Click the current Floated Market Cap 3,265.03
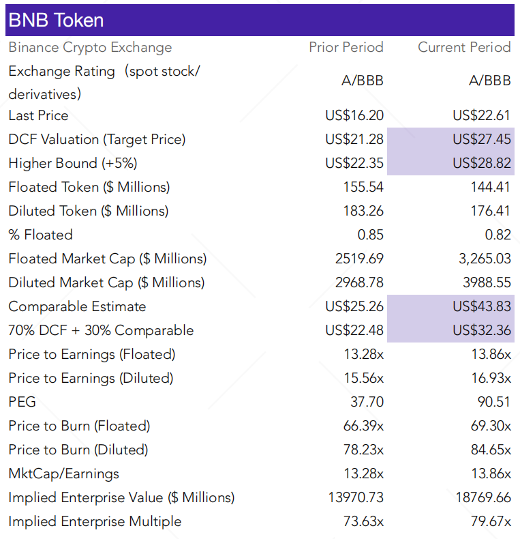This screenshot has height=539, width=520. 485,259
